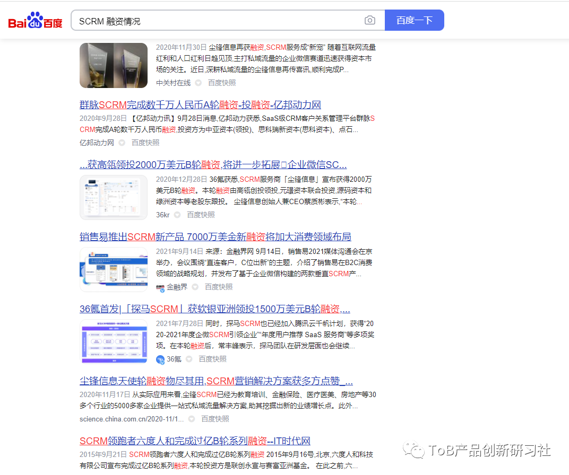Click the Baidu logo
This screenshot has width=569, height=475.
point(35,20)
